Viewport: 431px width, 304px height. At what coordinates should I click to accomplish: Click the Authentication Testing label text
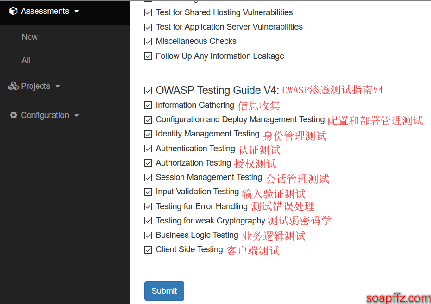[195, 149]
